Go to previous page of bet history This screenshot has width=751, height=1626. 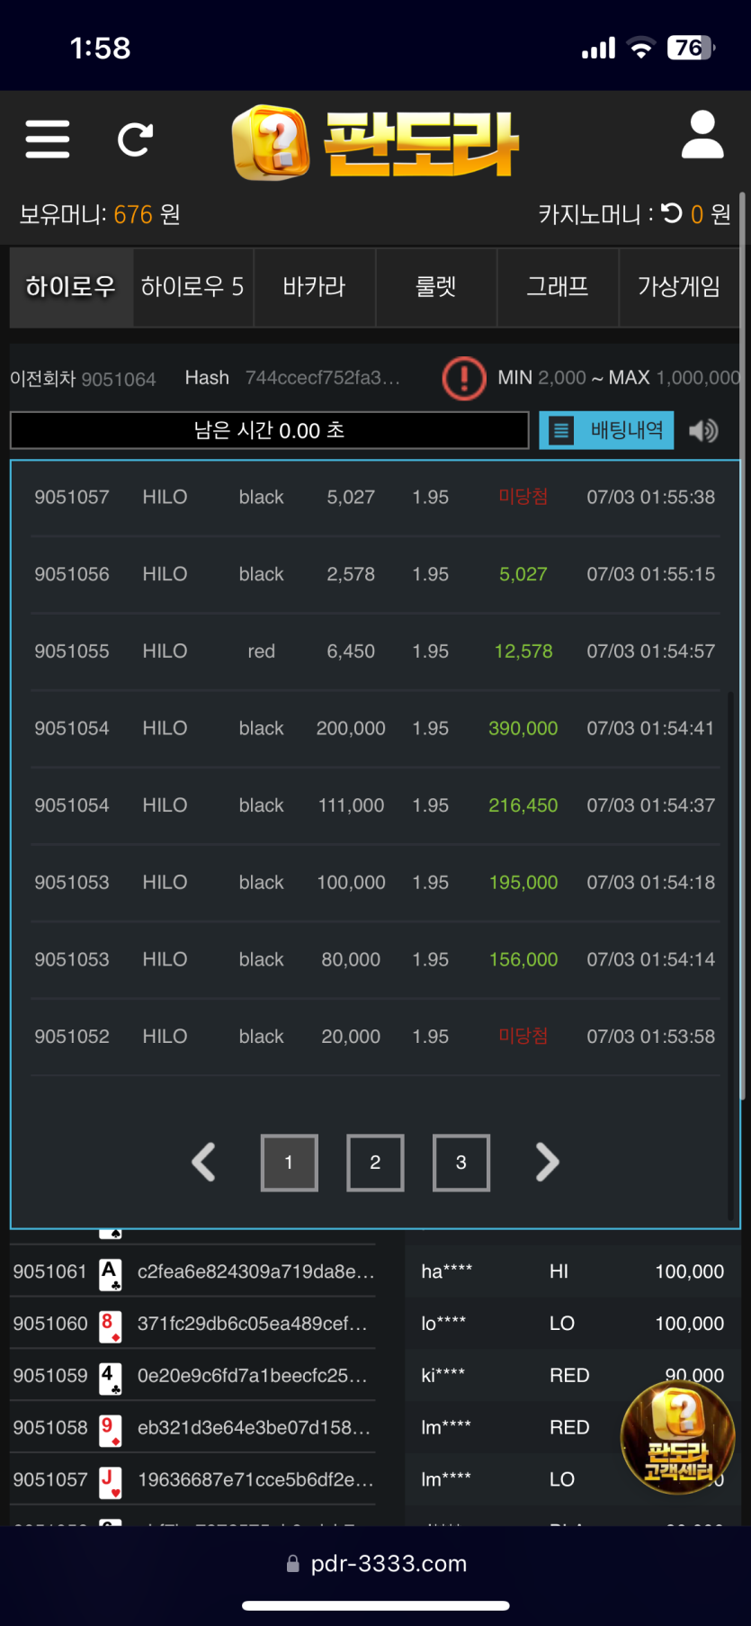pyautogui.click(x=204, y=1163)
